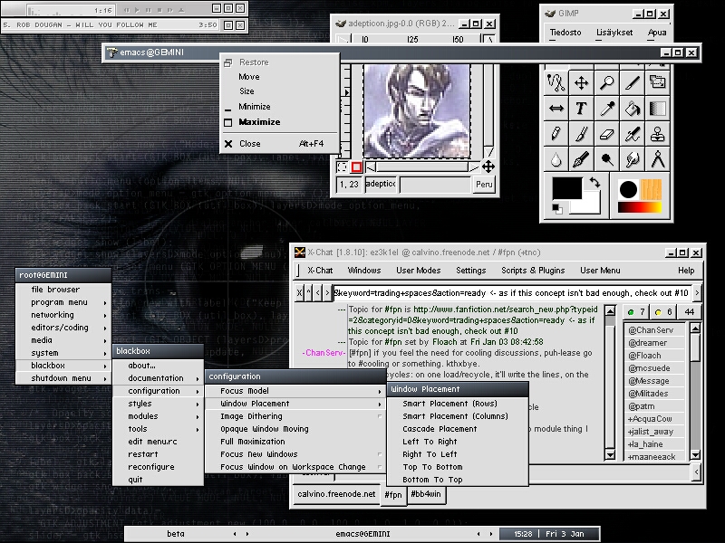Viewport: 725px width, 543px height.
Task: Select file browser in the root menu
Action: coord(63,290)
